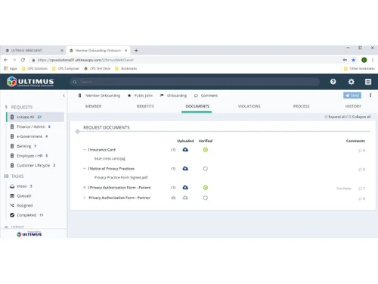This screenshot has width=378, height=284.
Task: Open the list view icon in header
Action: coord(368,82)
